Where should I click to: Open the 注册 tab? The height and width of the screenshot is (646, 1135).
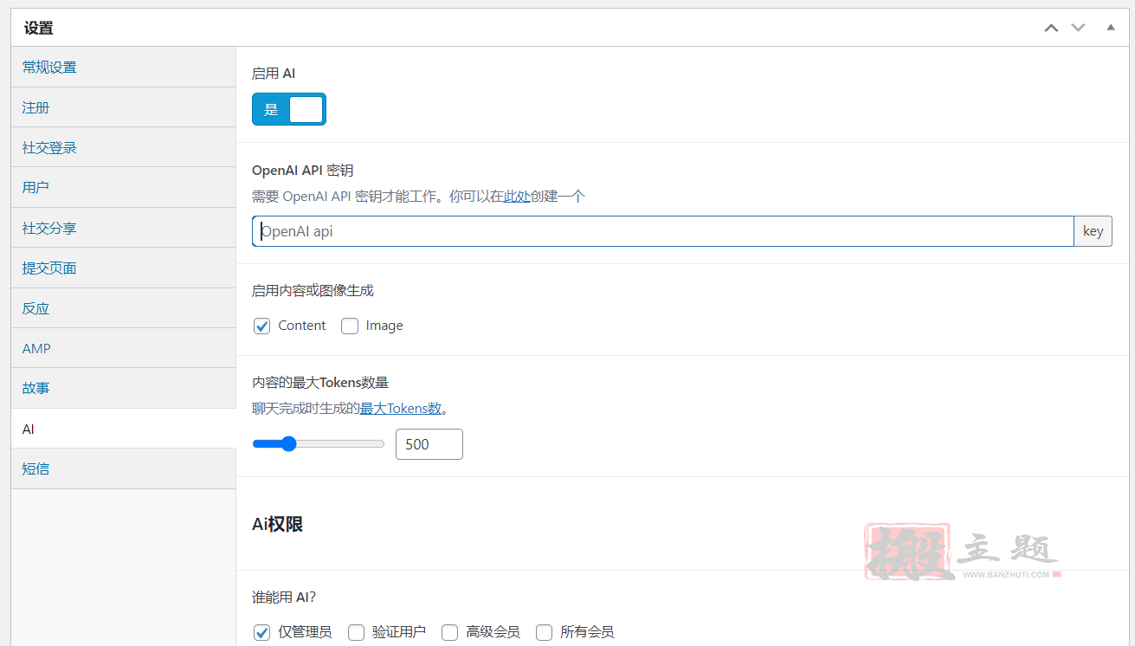click(124, 107)
